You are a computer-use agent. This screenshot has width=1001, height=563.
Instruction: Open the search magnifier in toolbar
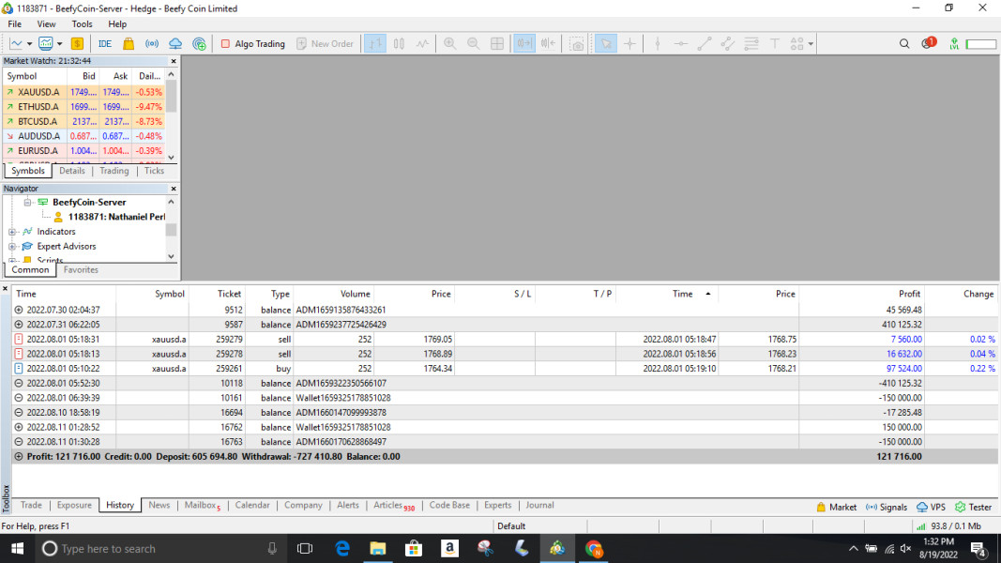[x=904, y=43]
